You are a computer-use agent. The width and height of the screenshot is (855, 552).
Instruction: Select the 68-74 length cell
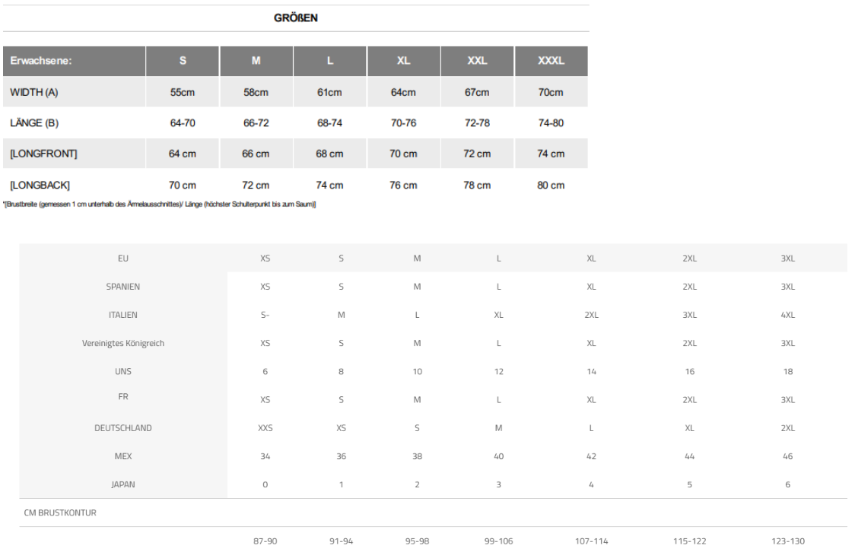[x=329, y=123]
